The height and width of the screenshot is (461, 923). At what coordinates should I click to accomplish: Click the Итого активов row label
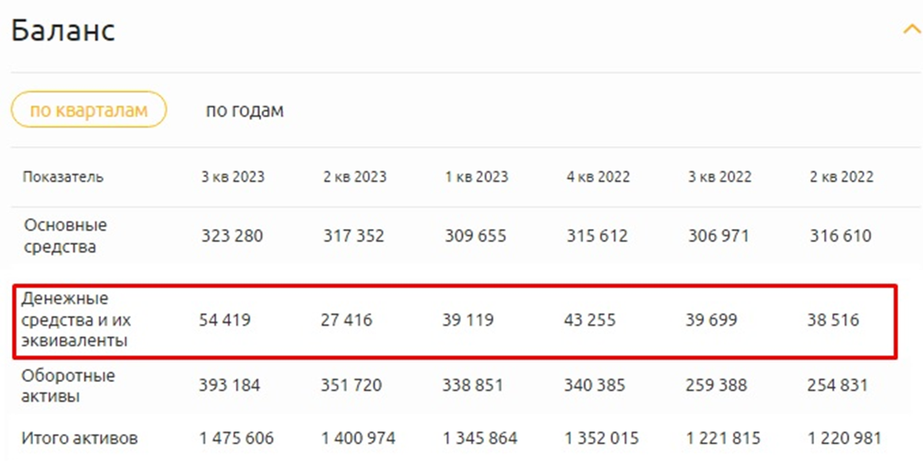tap(79, 438)
